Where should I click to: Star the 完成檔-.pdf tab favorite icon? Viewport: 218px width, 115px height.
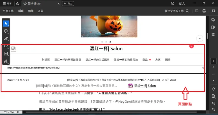point(25,4)
